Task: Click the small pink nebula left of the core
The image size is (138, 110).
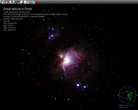Action: 61,56
